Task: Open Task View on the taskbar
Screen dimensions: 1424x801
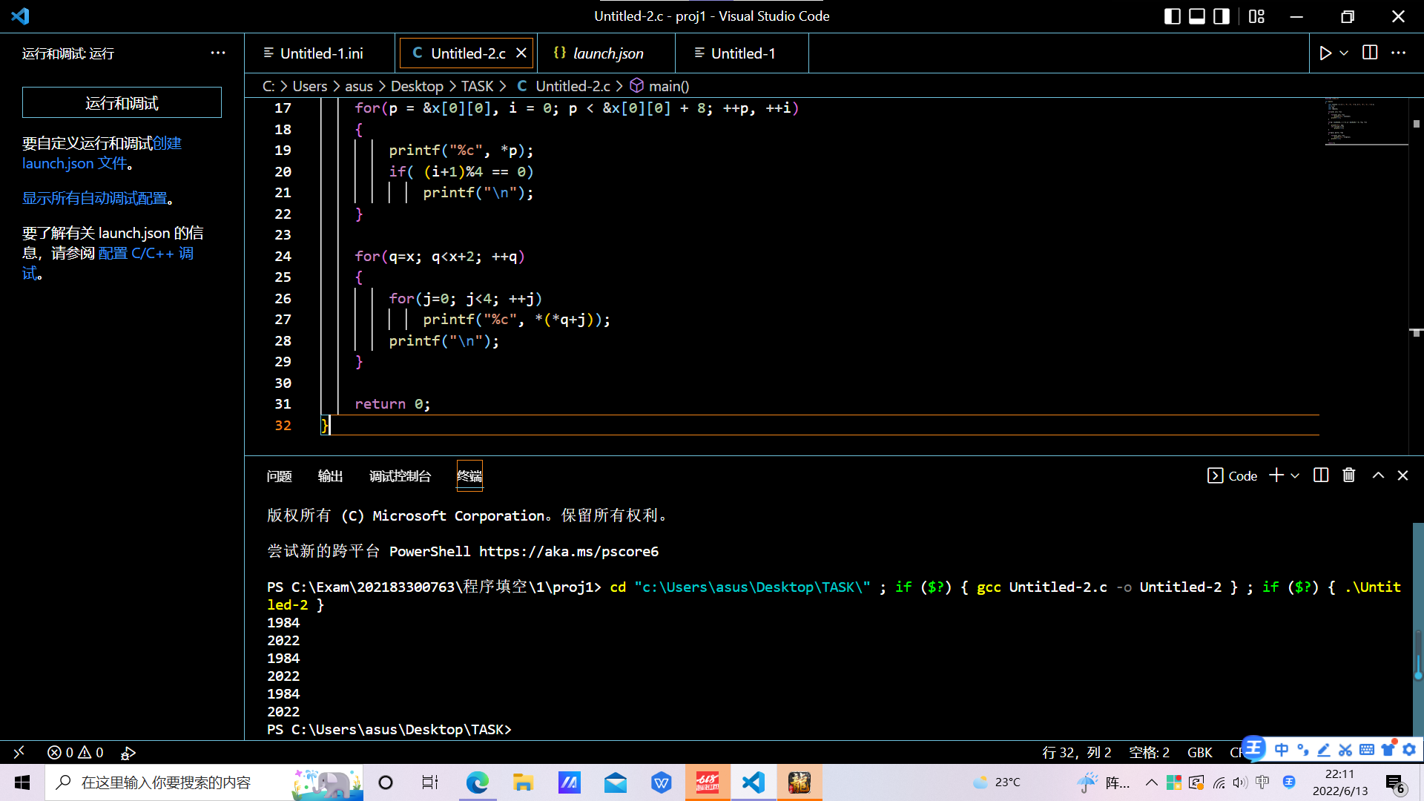Action: 430,782
